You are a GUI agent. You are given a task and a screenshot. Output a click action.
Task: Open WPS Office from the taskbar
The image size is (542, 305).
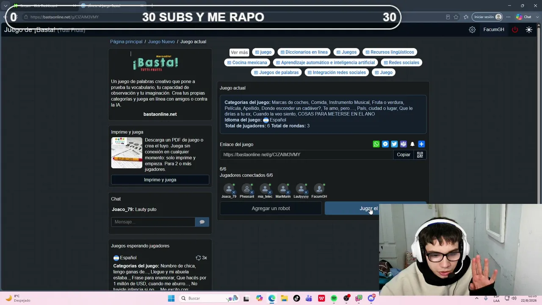click(321, 298)
